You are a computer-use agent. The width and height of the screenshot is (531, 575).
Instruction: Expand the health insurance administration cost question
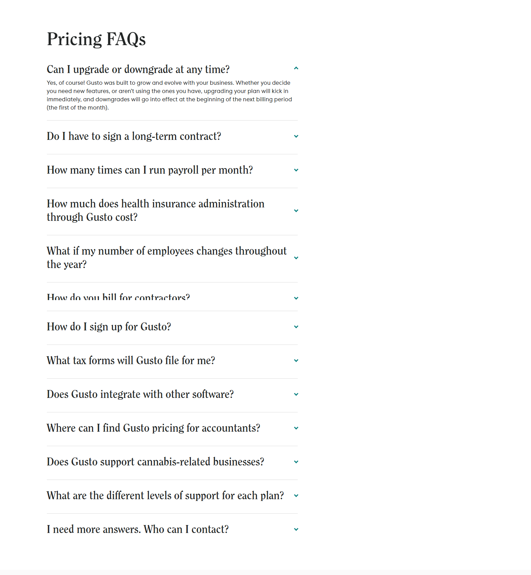point(156,211)
